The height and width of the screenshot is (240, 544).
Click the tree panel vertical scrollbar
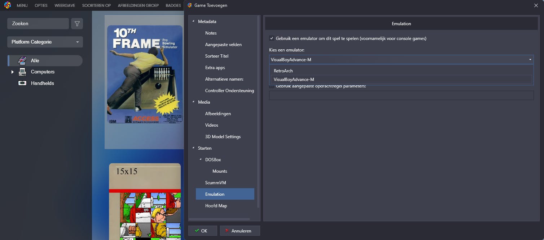pos(258,112)
